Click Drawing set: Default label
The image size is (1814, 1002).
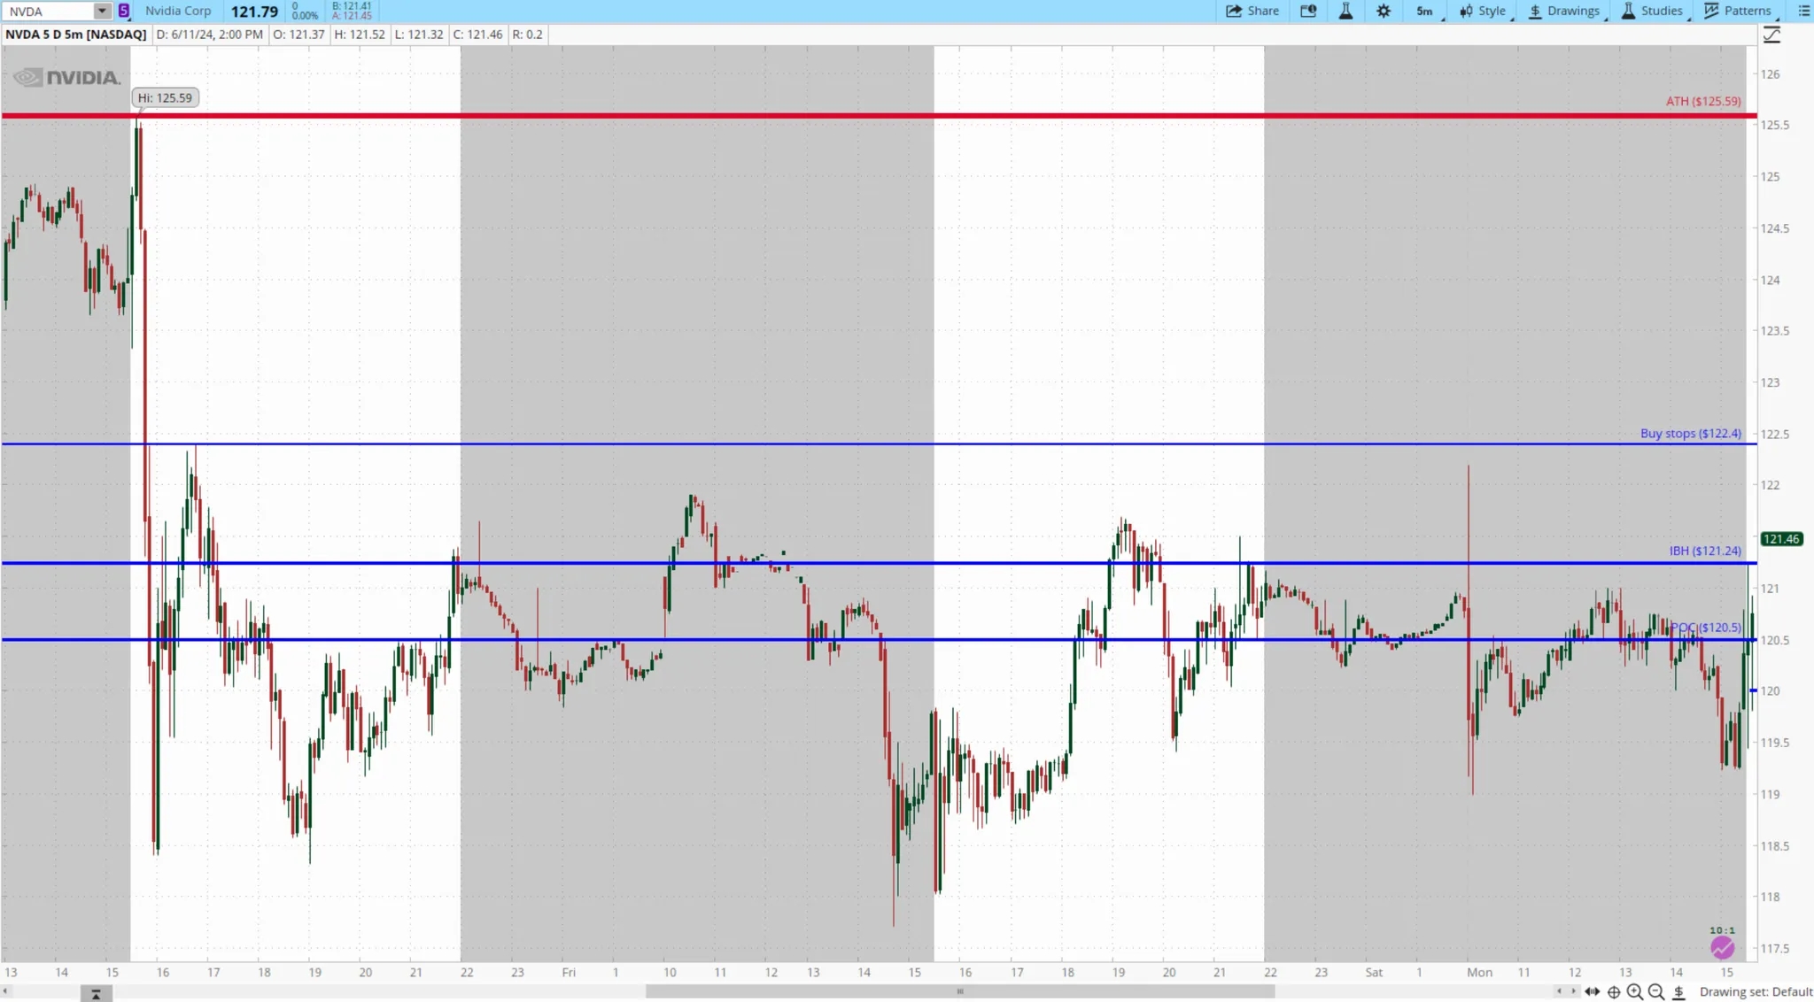(1756, 991)
